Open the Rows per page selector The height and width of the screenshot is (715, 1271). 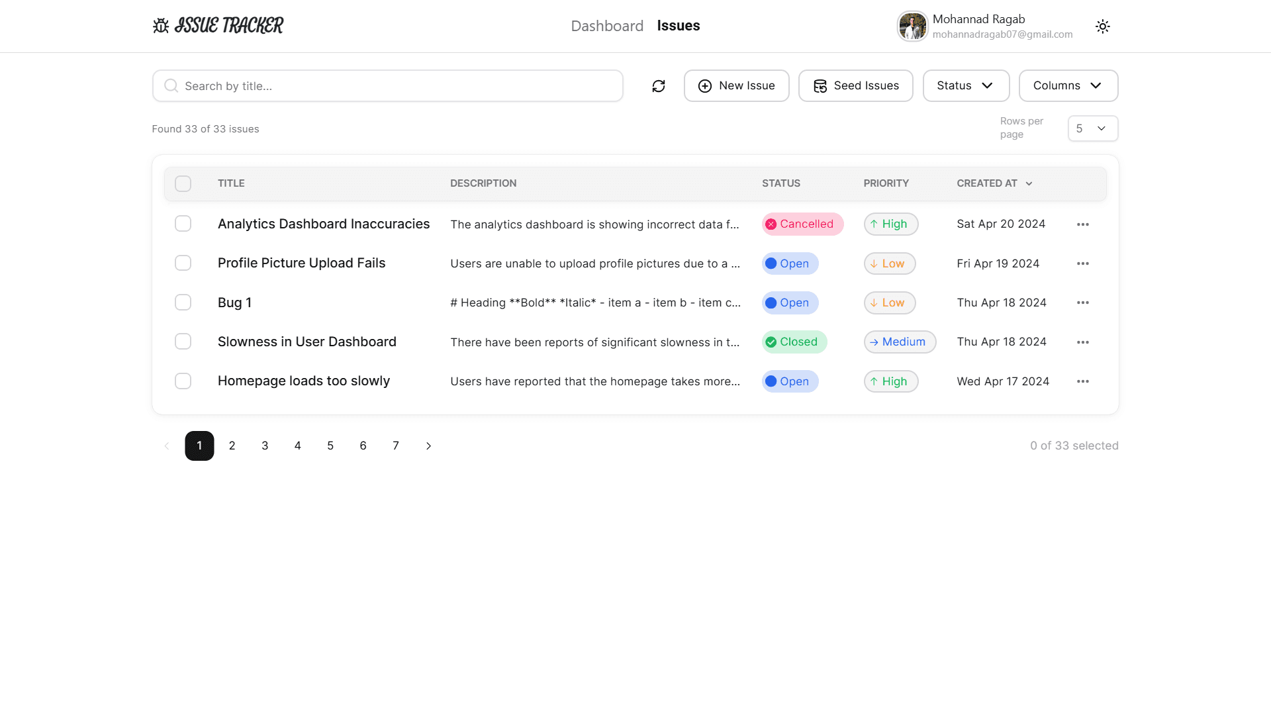click(1093, 128)
